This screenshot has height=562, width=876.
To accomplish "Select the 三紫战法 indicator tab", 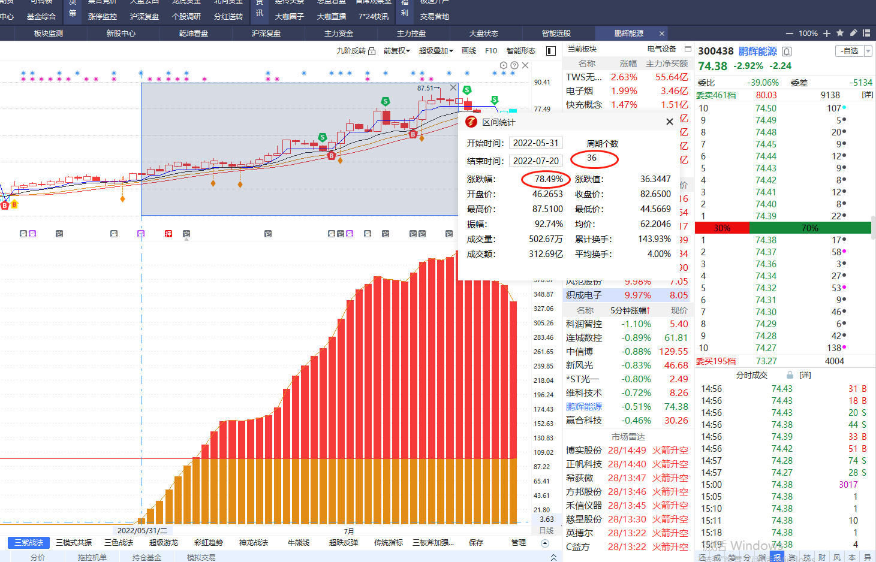I will (x=29, y=543).
